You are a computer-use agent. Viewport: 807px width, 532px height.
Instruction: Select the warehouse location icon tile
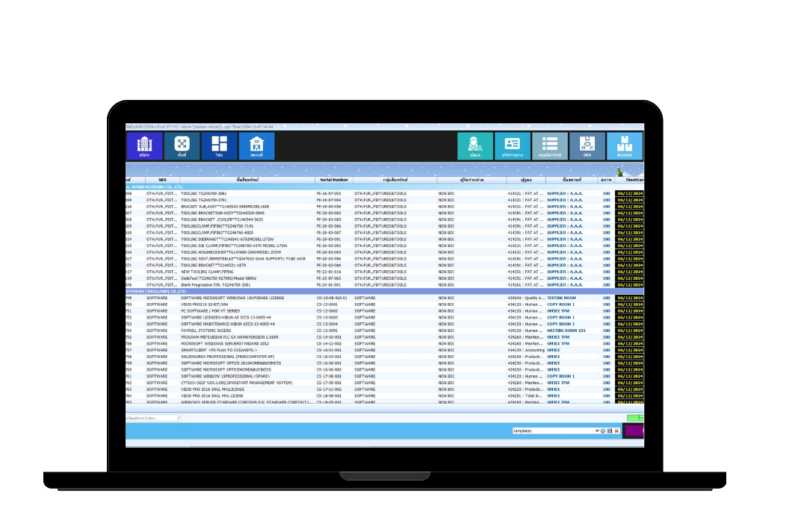tap(256, 146)
